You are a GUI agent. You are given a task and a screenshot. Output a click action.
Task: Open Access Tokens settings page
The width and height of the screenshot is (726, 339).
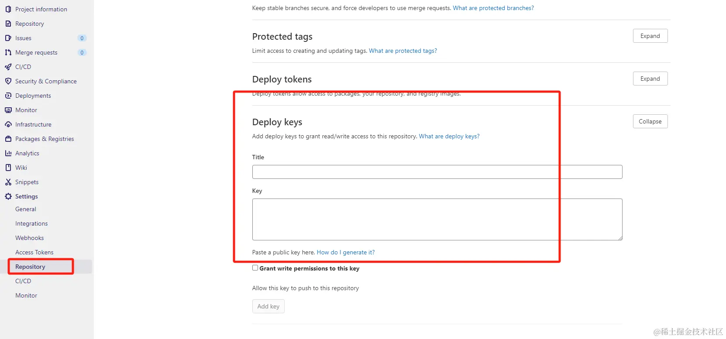coord(34,252)
